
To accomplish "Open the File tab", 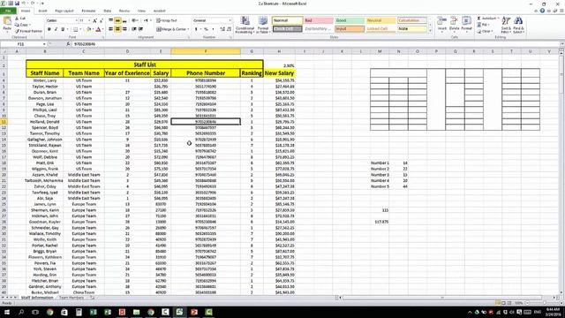I will (x=8, y=11).
